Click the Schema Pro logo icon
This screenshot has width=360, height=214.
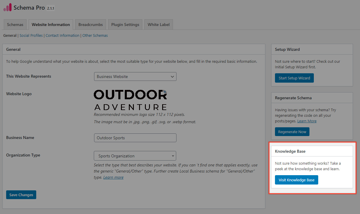[x=7, y=7]
